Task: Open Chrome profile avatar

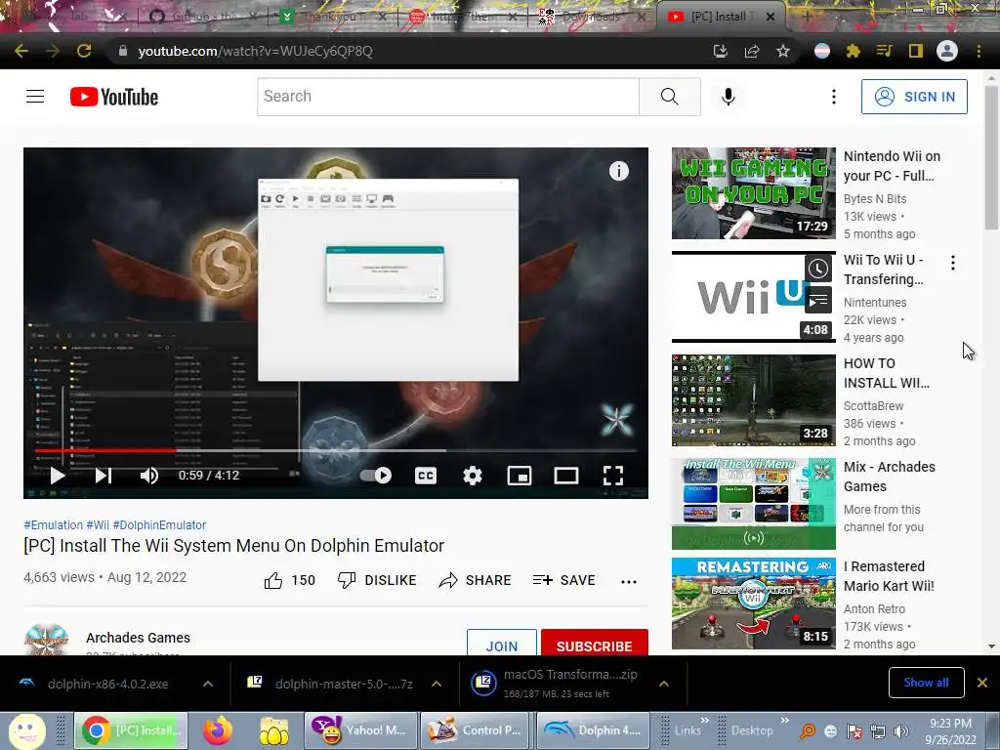Action: pos(947,51)
